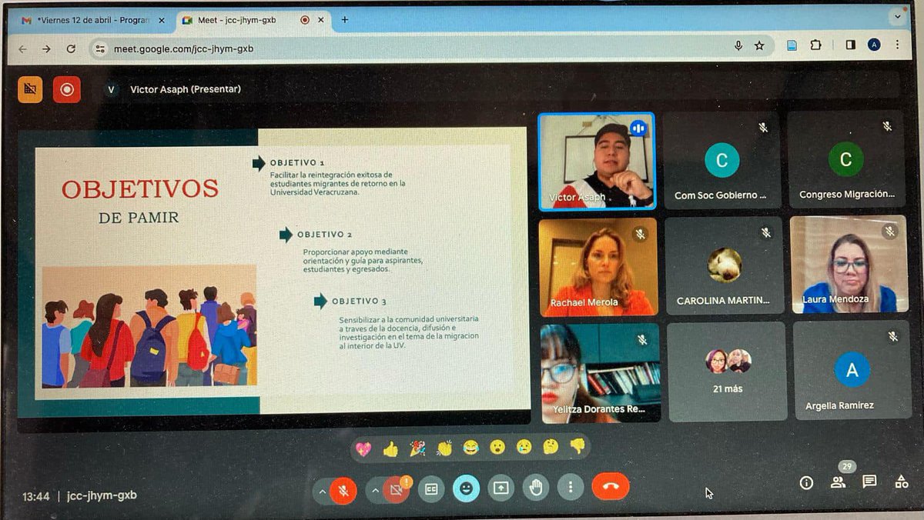Open Chrome extensions puzzle icon
Viewport: 924px width, 520px height.
(x=815, y=45)
